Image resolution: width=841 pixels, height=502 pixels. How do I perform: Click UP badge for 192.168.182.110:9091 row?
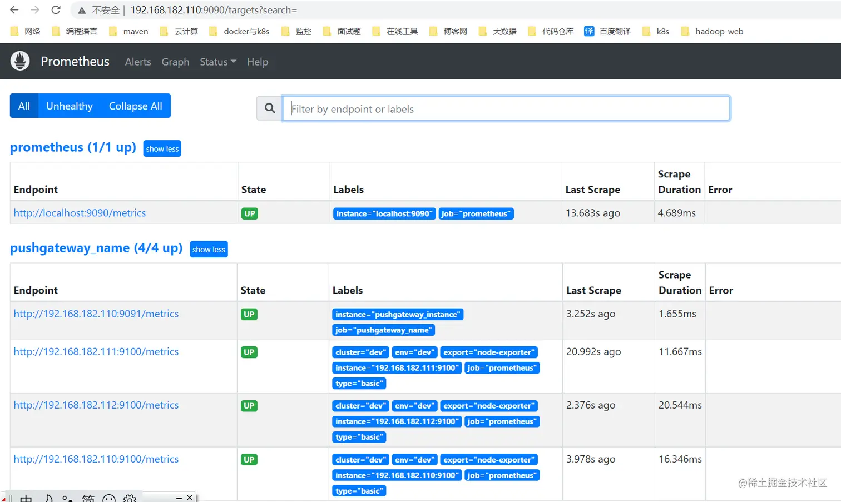249,314
